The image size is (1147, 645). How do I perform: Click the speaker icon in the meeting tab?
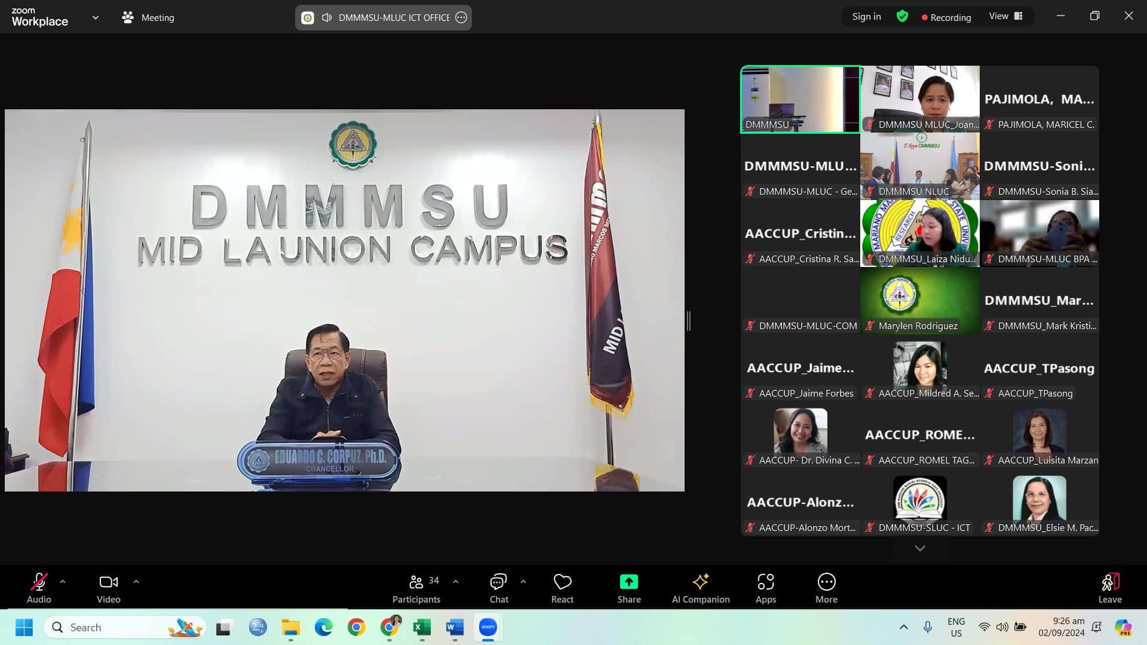(x=327, y=17)
